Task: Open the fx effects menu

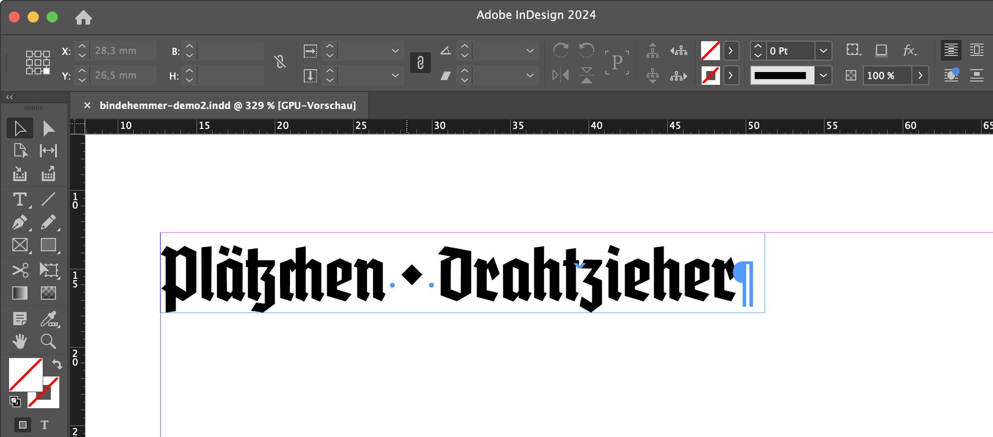Action: click(910, 50)
